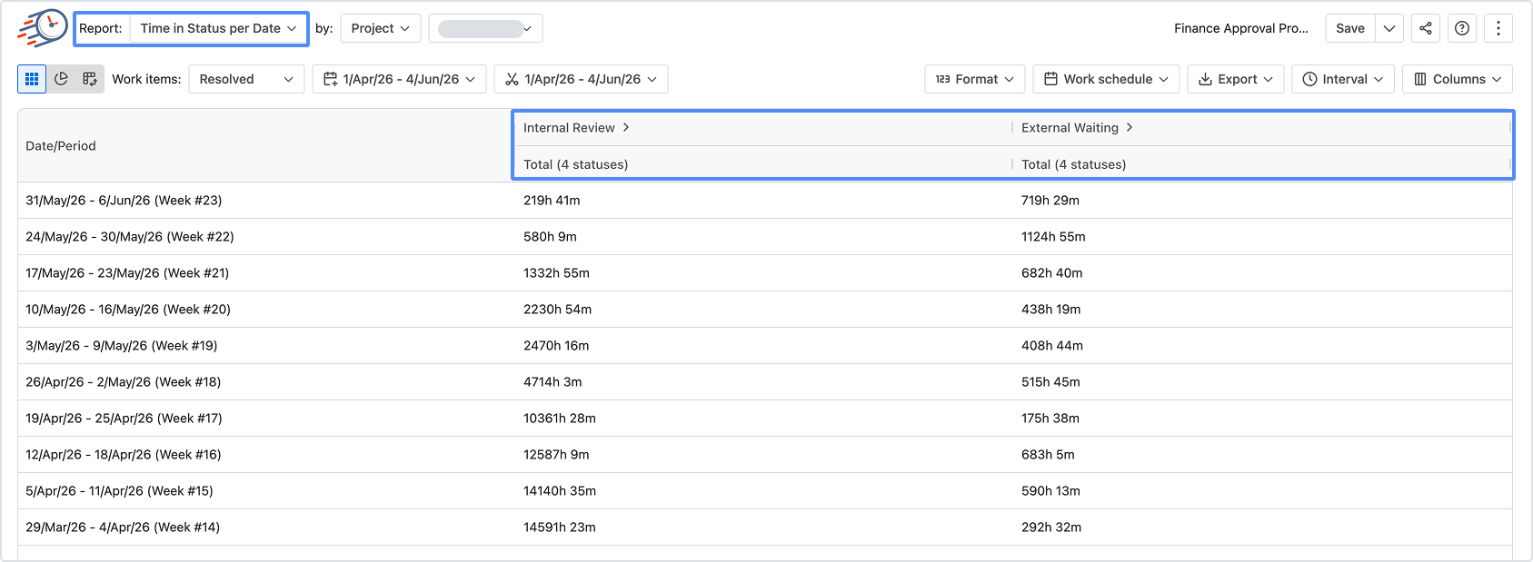This screenshot has width=1533, height=562.
Task: Open the calendar date range picker
Action: pos(399,79)
